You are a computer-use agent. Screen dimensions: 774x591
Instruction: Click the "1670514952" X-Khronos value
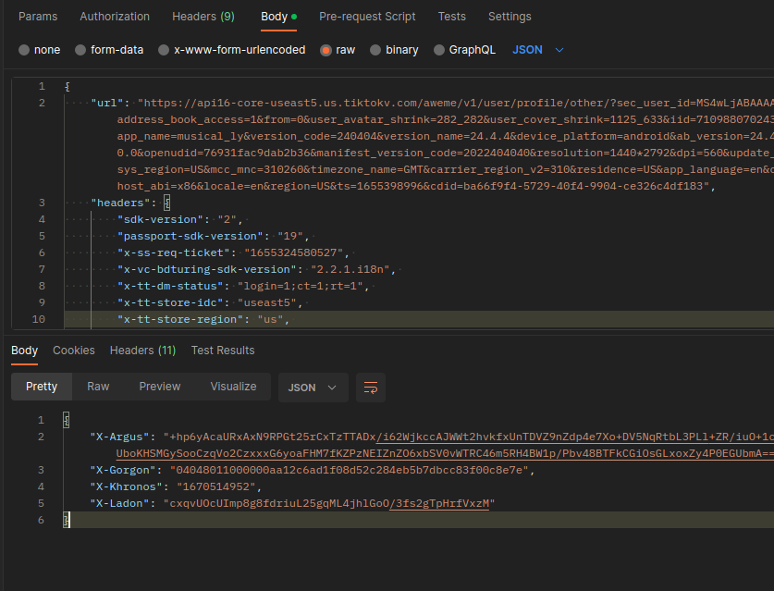coord(216,486)
